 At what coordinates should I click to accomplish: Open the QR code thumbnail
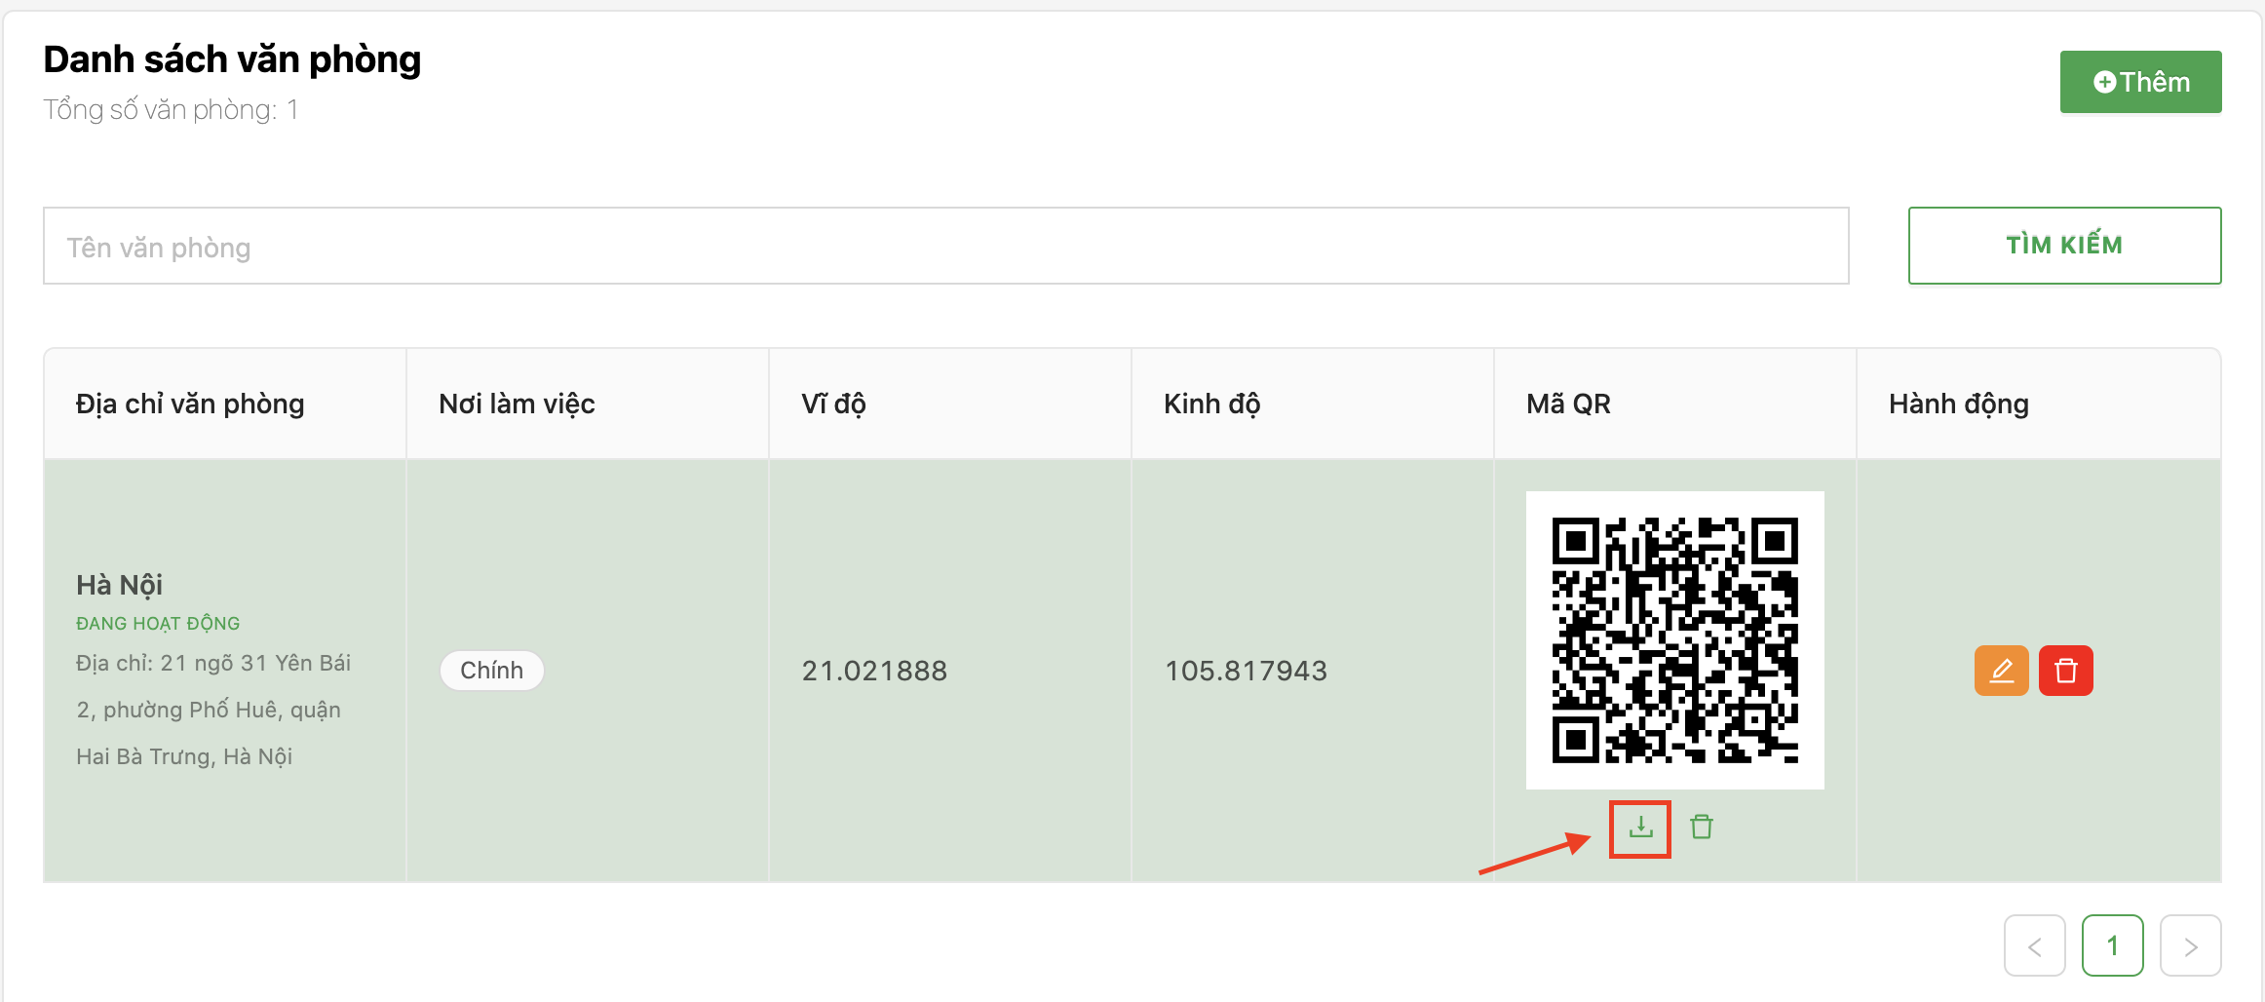(x=1674, y=640)
